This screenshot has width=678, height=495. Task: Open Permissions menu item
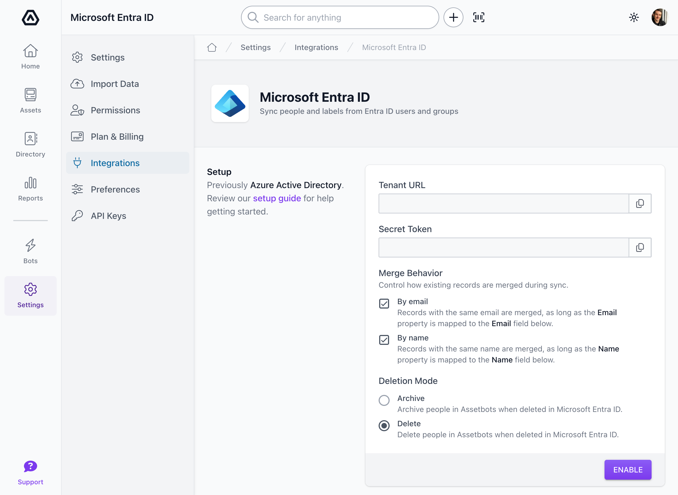pyautogui.click(x=128, y=110)
